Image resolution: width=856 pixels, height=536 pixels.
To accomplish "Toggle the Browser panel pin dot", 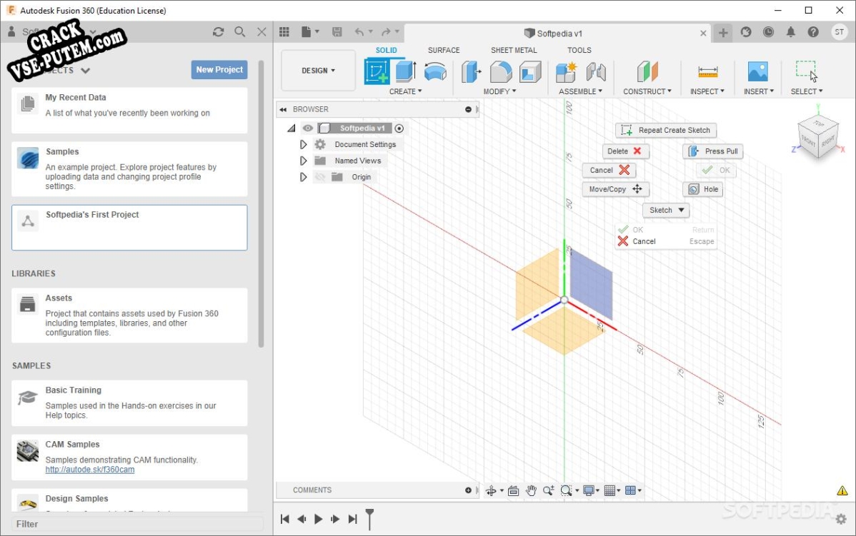I will coord(468,109).
